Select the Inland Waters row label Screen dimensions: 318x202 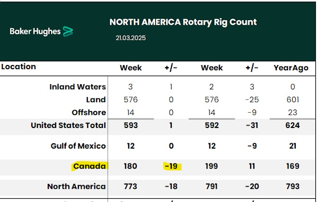click(x=78, y=87)
